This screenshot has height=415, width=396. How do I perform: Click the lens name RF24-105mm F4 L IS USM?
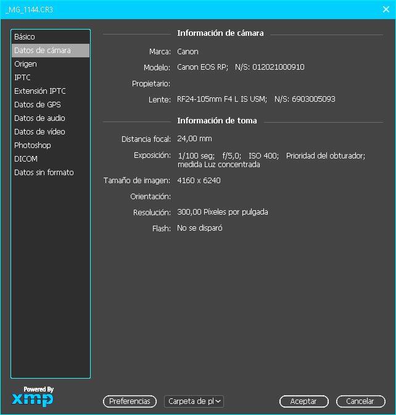point(222,99)
